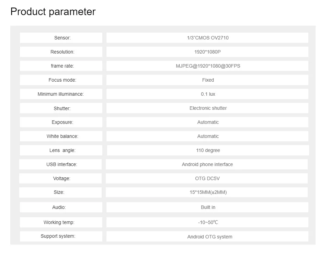
Task: Click the Audio Built in value
Action: coord(208,207)
